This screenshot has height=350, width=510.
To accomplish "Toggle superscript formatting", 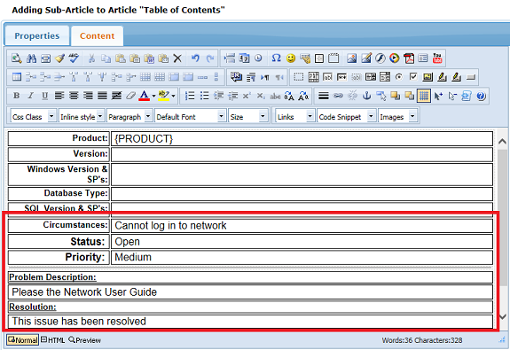I will pyautogui.click(x=247, y=96).
